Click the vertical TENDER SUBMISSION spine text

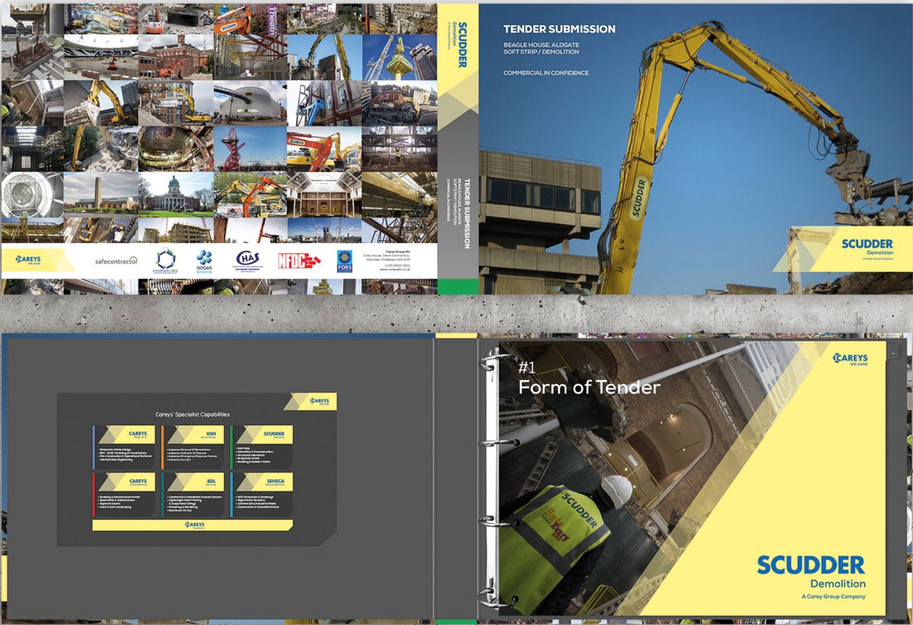(x=466, y=214)
